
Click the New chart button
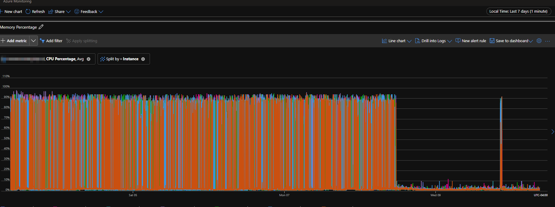[x=11, y=11]
